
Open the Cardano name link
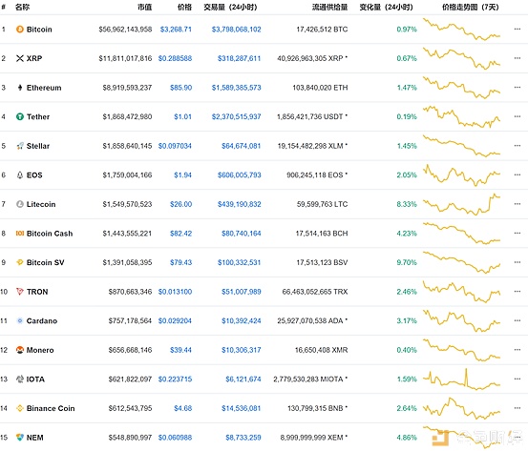point(42,320)
